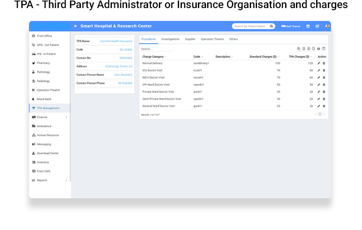Viewport: 362px width, 230px height.
Task: Click the print icon above the table
Action: click(319, 49)
